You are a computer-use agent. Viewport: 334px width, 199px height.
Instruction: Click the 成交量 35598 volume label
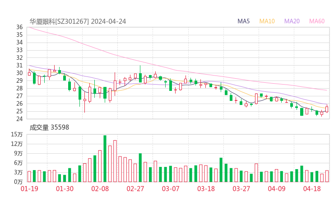(x=49, y=127)
